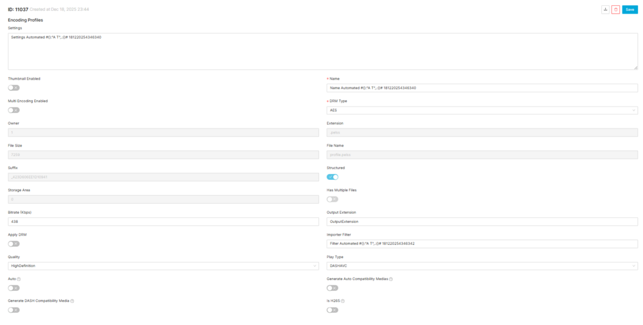Save the encoding profile
Viewport: 643px width, 325px height.
tap(629, 10)
